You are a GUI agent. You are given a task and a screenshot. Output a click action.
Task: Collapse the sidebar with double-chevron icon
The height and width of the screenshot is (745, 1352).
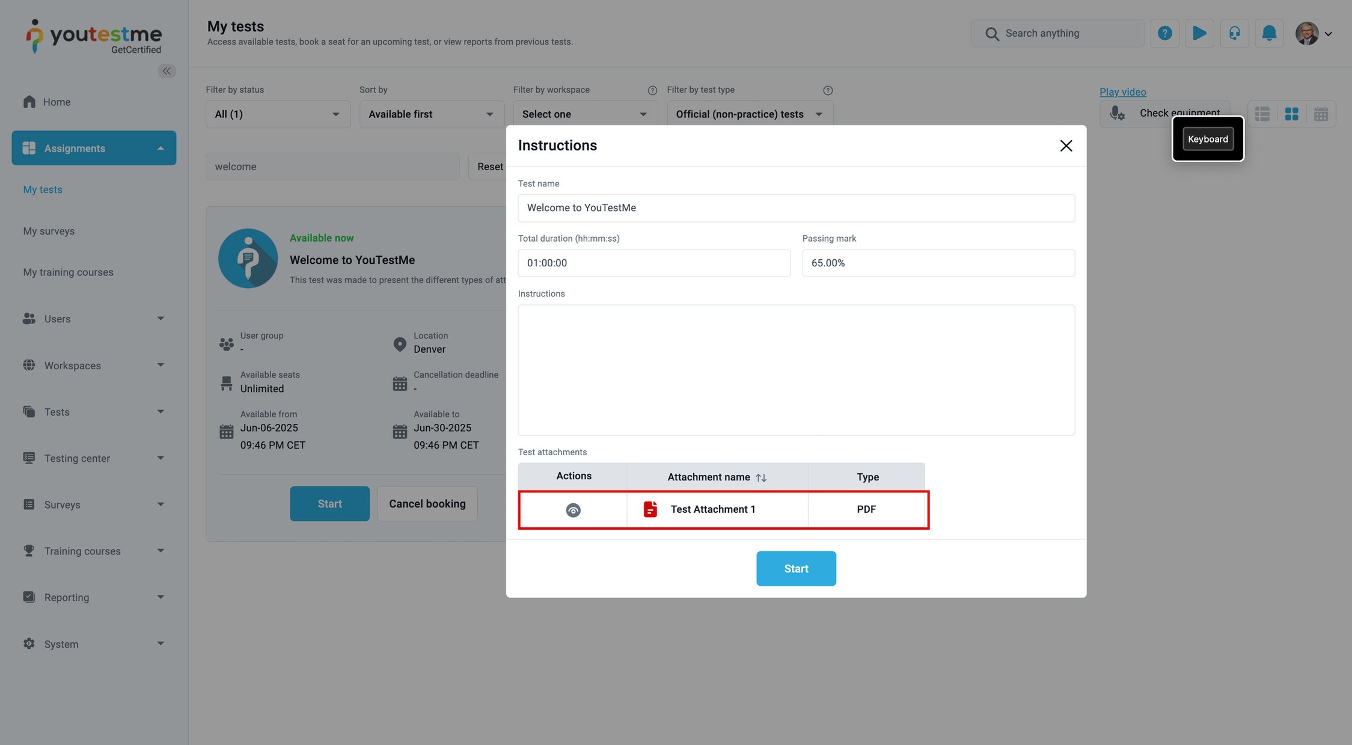click(x=167, y=71)
